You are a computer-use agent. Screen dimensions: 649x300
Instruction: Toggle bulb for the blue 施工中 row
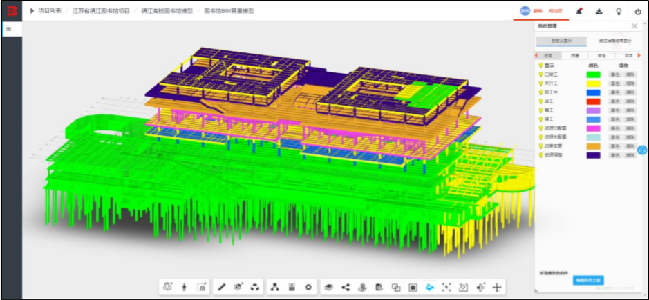pyautogui.click(x=540, y=92)
